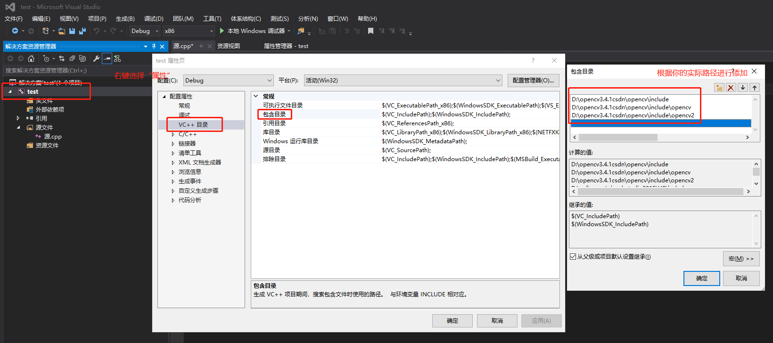Click 确定 in the 包含目录 dialog
Screen dimensions: 773x343
(x=702, y=278)
